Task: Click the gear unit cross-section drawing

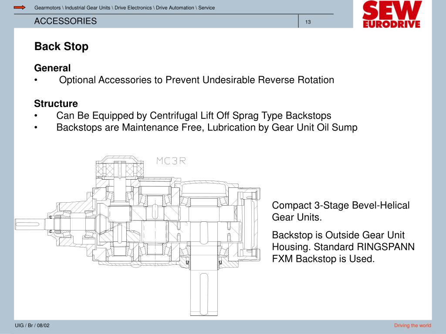Action: (x=138, y=235)
